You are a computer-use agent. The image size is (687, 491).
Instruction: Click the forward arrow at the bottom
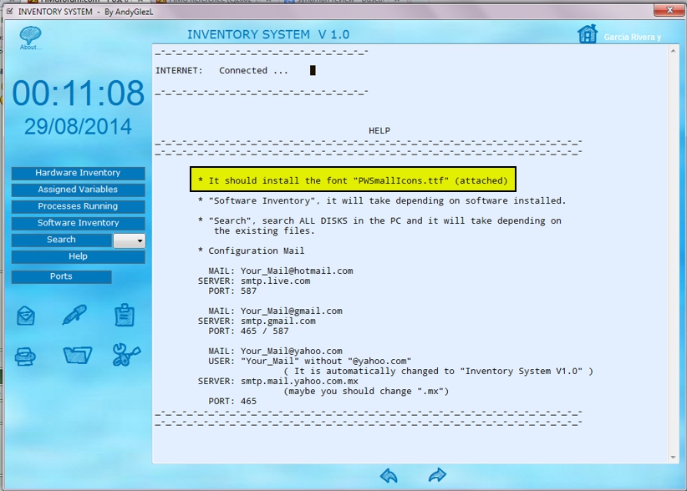pos(436,476)
